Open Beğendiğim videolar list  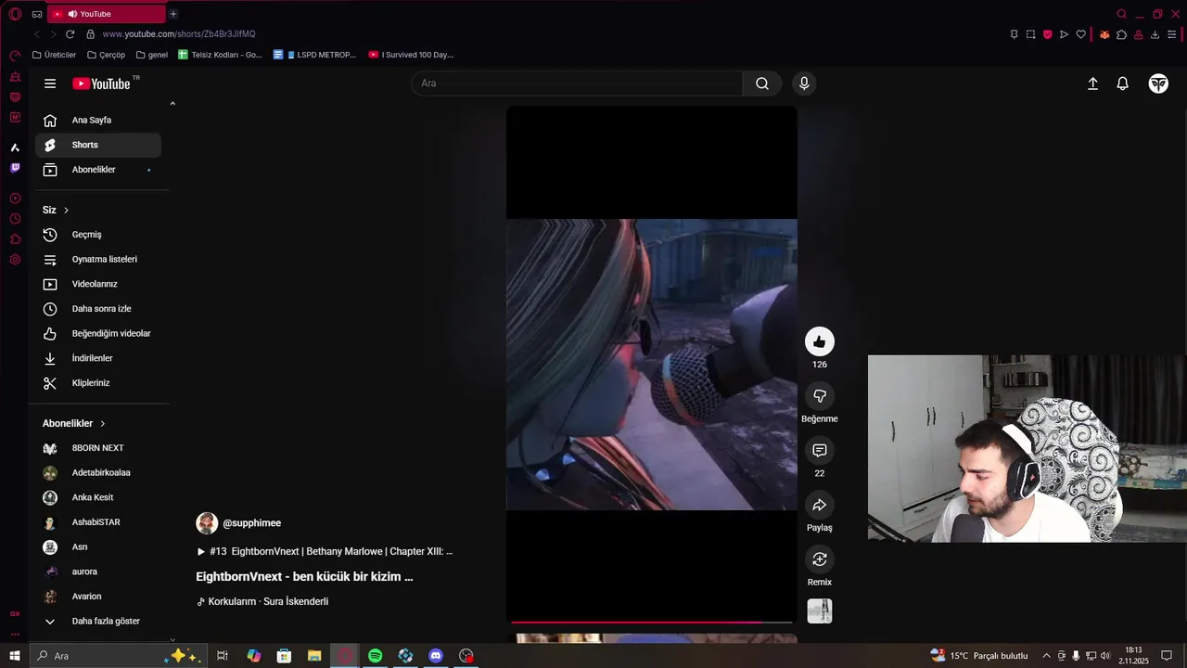98,333
